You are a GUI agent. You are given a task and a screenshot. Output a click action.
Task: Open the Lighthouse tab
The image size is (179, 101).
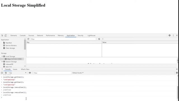91,36
